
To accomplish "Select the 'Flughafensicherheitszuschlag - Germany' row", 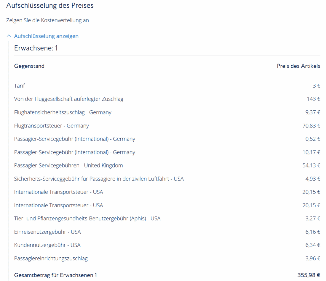I will 63,112.
